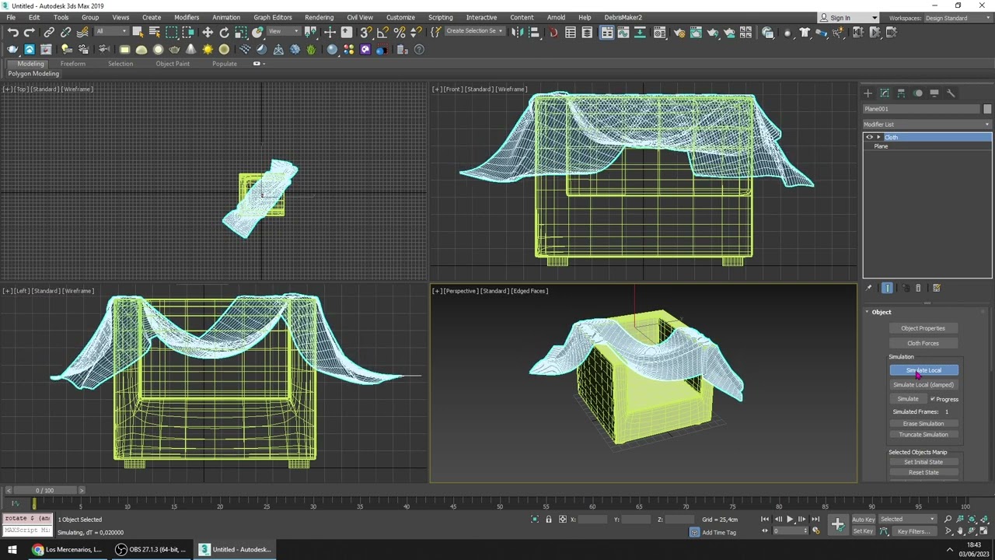
Task: Toggle the Auto Key button
Action: click(864, 520)
